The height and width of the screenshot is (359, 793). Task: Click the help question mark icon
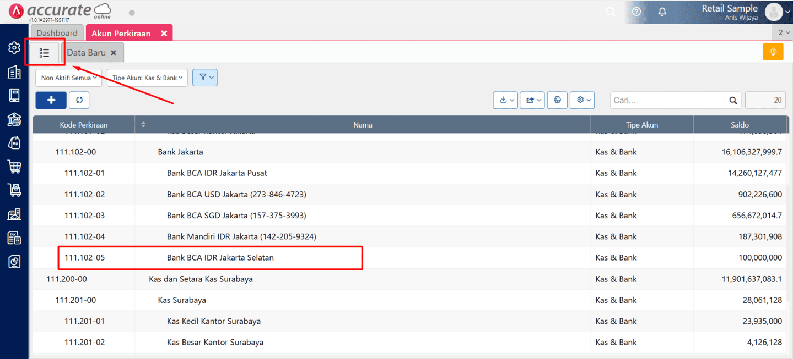pyautogui.click(x=636, y=12)
